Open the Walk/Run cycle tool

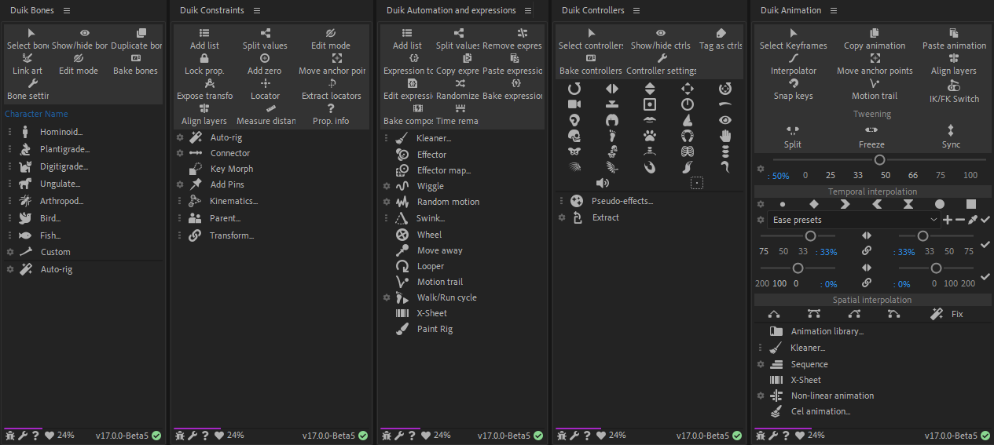click(446, 297)
